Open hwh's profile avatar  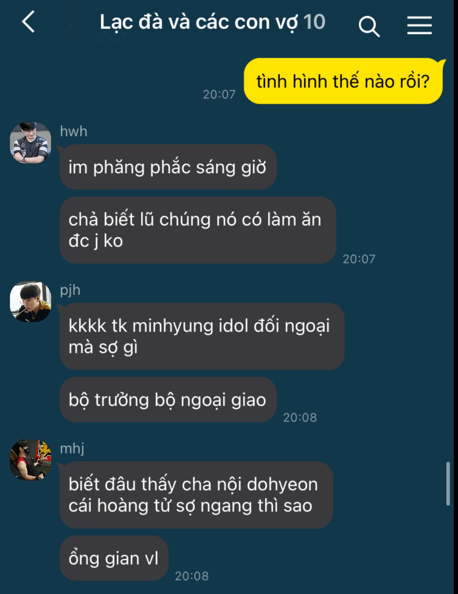coord(31,143)
